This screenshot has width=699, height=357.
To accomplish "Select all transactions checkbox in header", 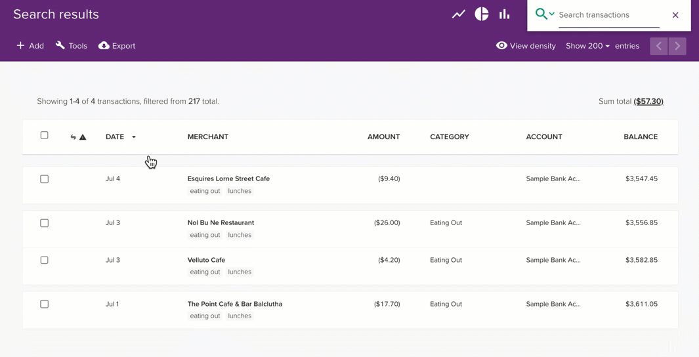I will [44, 135].
